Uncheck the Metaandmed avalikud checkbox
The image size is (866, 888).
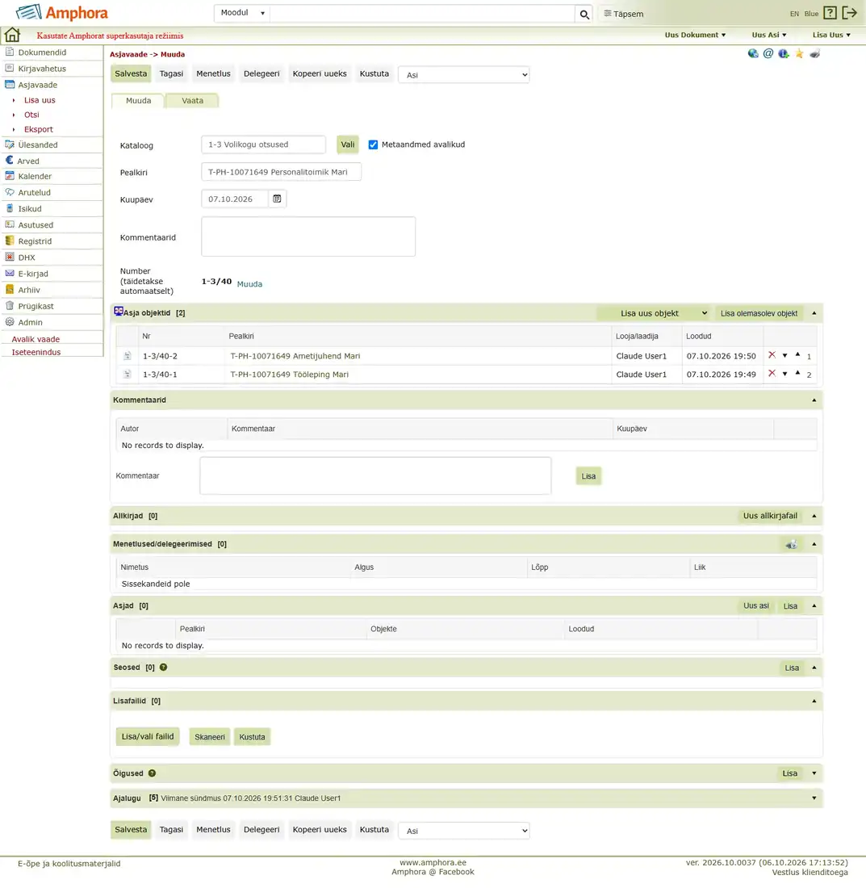(x=373, y=145)
